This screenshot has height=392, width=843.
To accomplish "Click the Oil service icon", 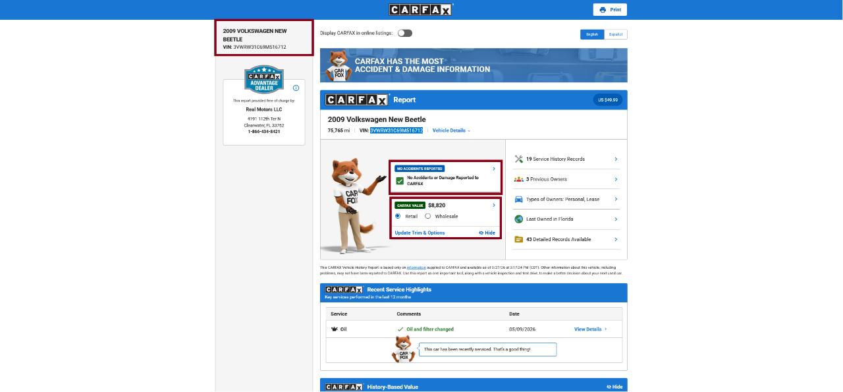I will click(335, 329).
